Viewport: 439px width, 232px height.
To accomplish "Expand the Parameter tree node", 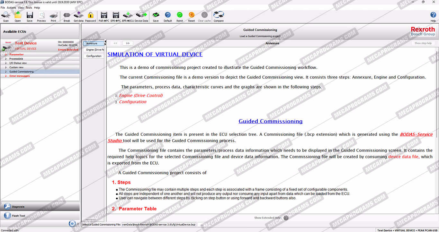I will coord(6,55).
